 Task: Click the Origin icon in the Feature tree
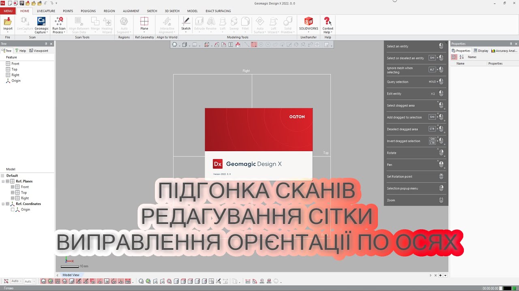click(x=8, y=80)
